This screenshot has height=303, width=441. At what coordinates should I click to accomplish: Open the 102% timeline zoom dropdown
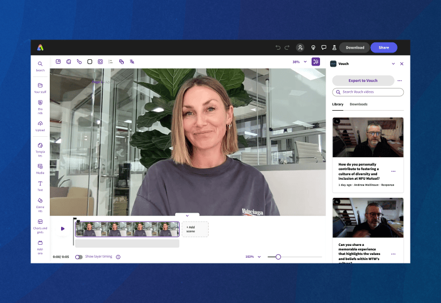pos(253,257)
